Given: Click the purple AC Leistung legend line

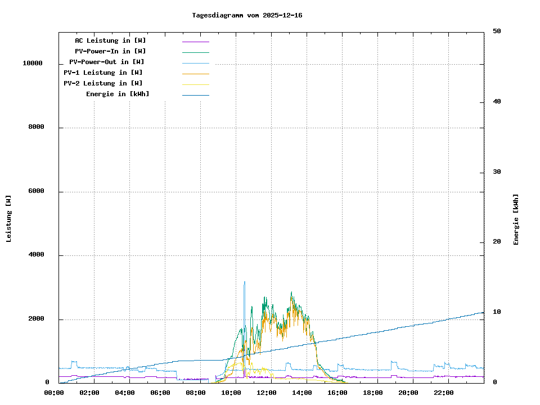Looking at the screenshot, I should [195, 41].
